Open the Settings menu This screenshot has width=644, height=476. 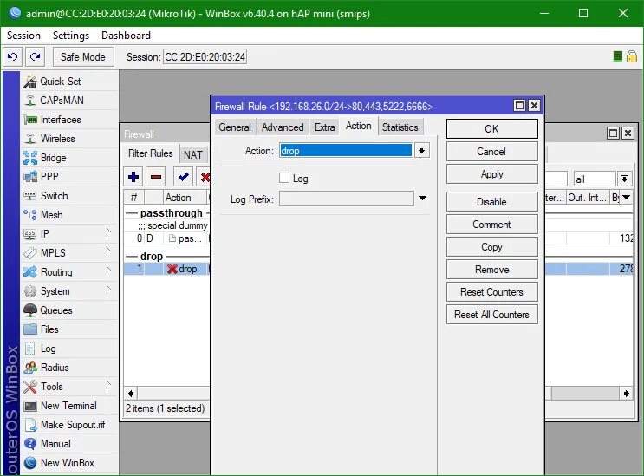[x=71, y=36]
